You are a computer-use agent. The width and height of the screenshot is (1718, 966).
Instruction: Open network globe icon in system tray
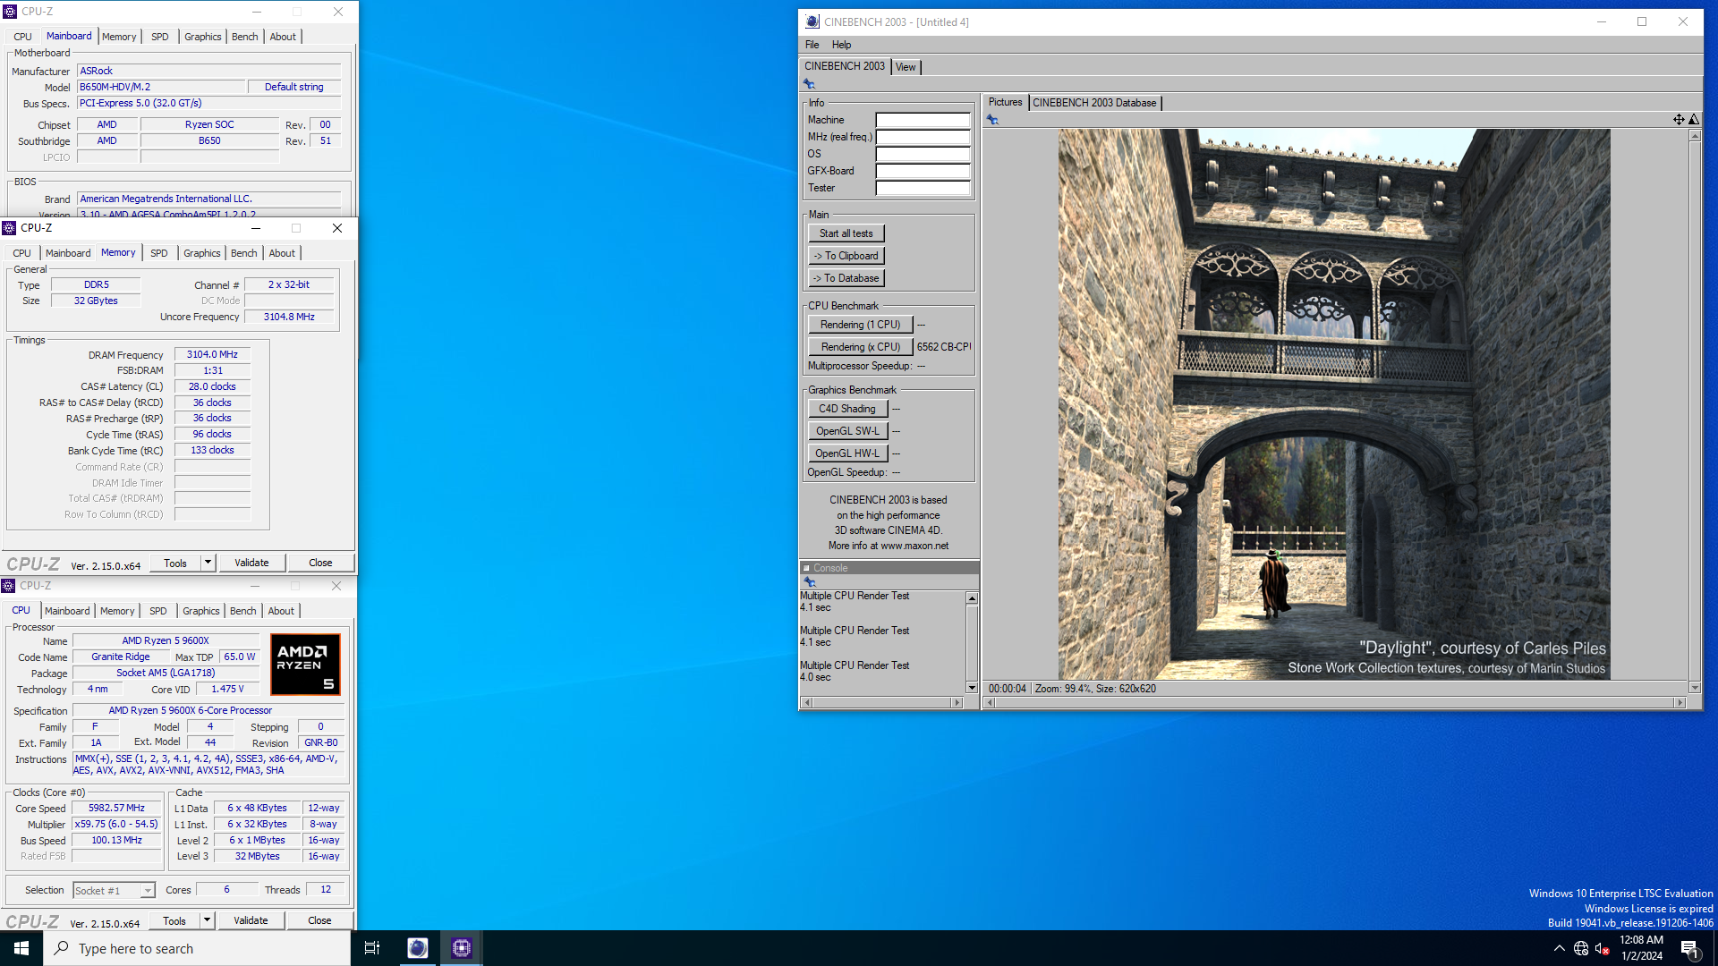1581,948
